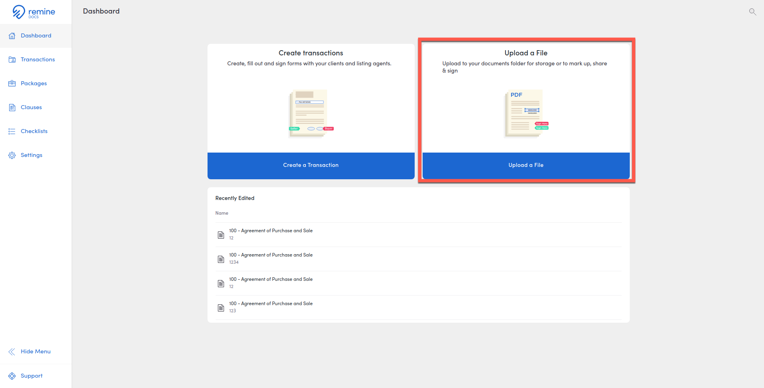
Task: Click the Remine Docs logo
Action: (x=34, y=12)
